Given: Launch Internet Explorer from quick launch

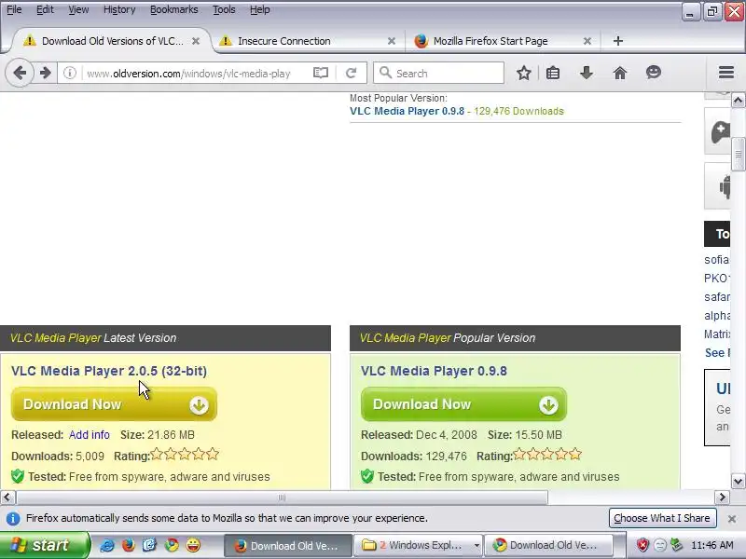Looking at the screenshot, I should [106, 545].
